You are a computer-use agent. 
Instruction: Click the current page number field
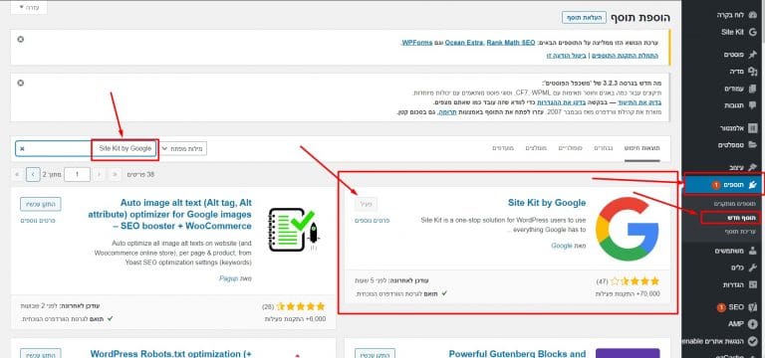(x=77, y=174)
